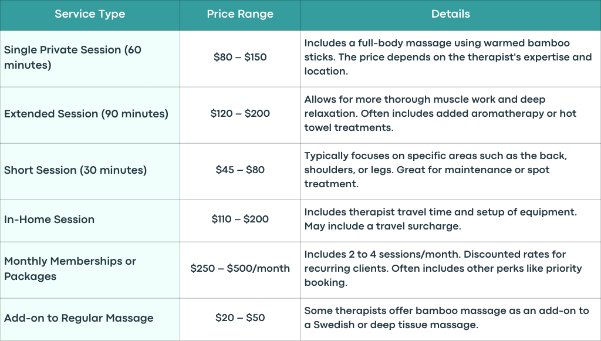
Task: Select the Single Private Session (60 minutes) cell
Action: [90, 59]
